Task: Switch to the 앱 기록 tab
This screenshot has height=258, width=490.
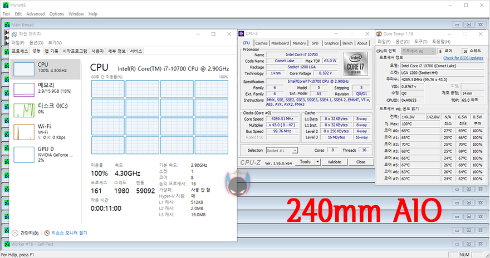Action: coord(51,51)
